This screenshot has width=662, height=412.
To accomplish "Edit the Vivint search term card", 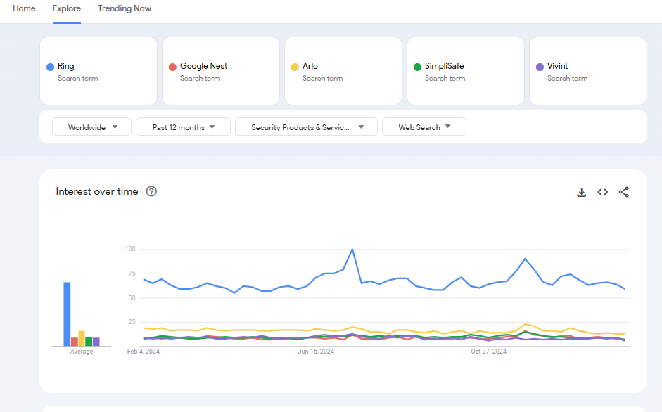I will tap(588, 71).
